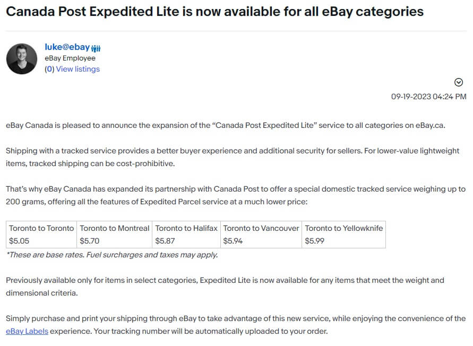This screenshot has height=346, width=473.
Task: Visit the luke@ebay username profile link
Action: [x=67, y=47]
